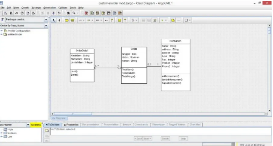Create a new Activity diagram icon
273x146 pixels.
coord(114,13)
